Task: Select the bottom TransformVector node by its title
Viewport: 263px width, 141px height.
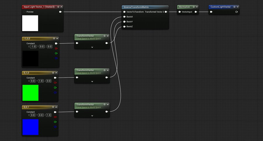Action: pyautogui.click(x=85, y=104)
